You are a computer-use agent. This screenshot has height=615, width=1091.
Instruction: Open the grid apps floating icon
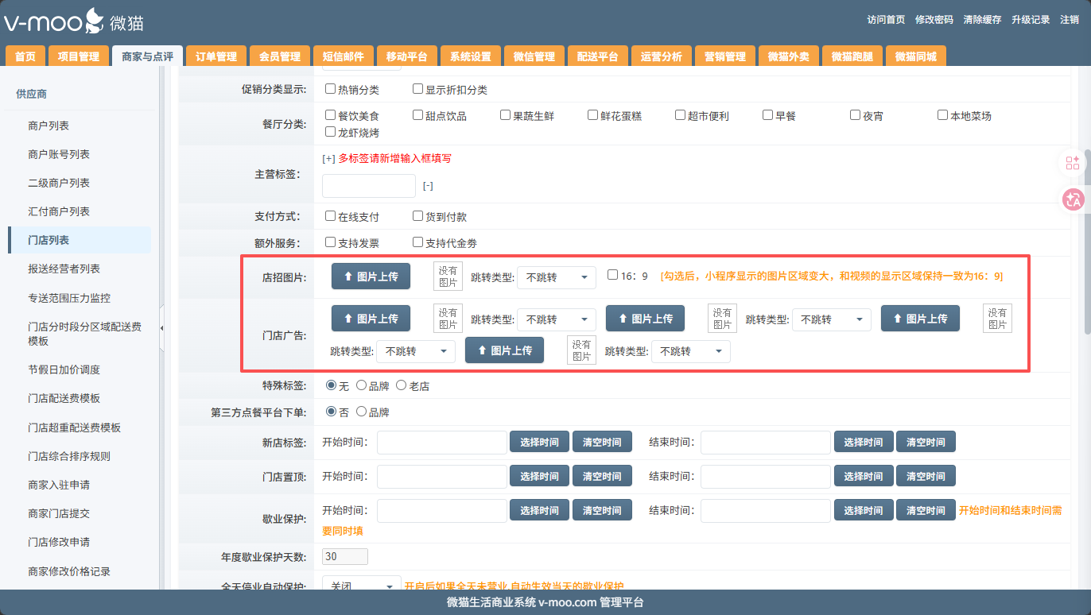[1073, 163]
